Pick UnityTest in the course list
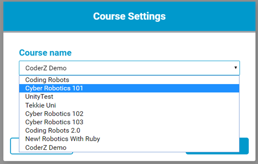The width and height of the screenshot is (258, 164). coord(129,97)
